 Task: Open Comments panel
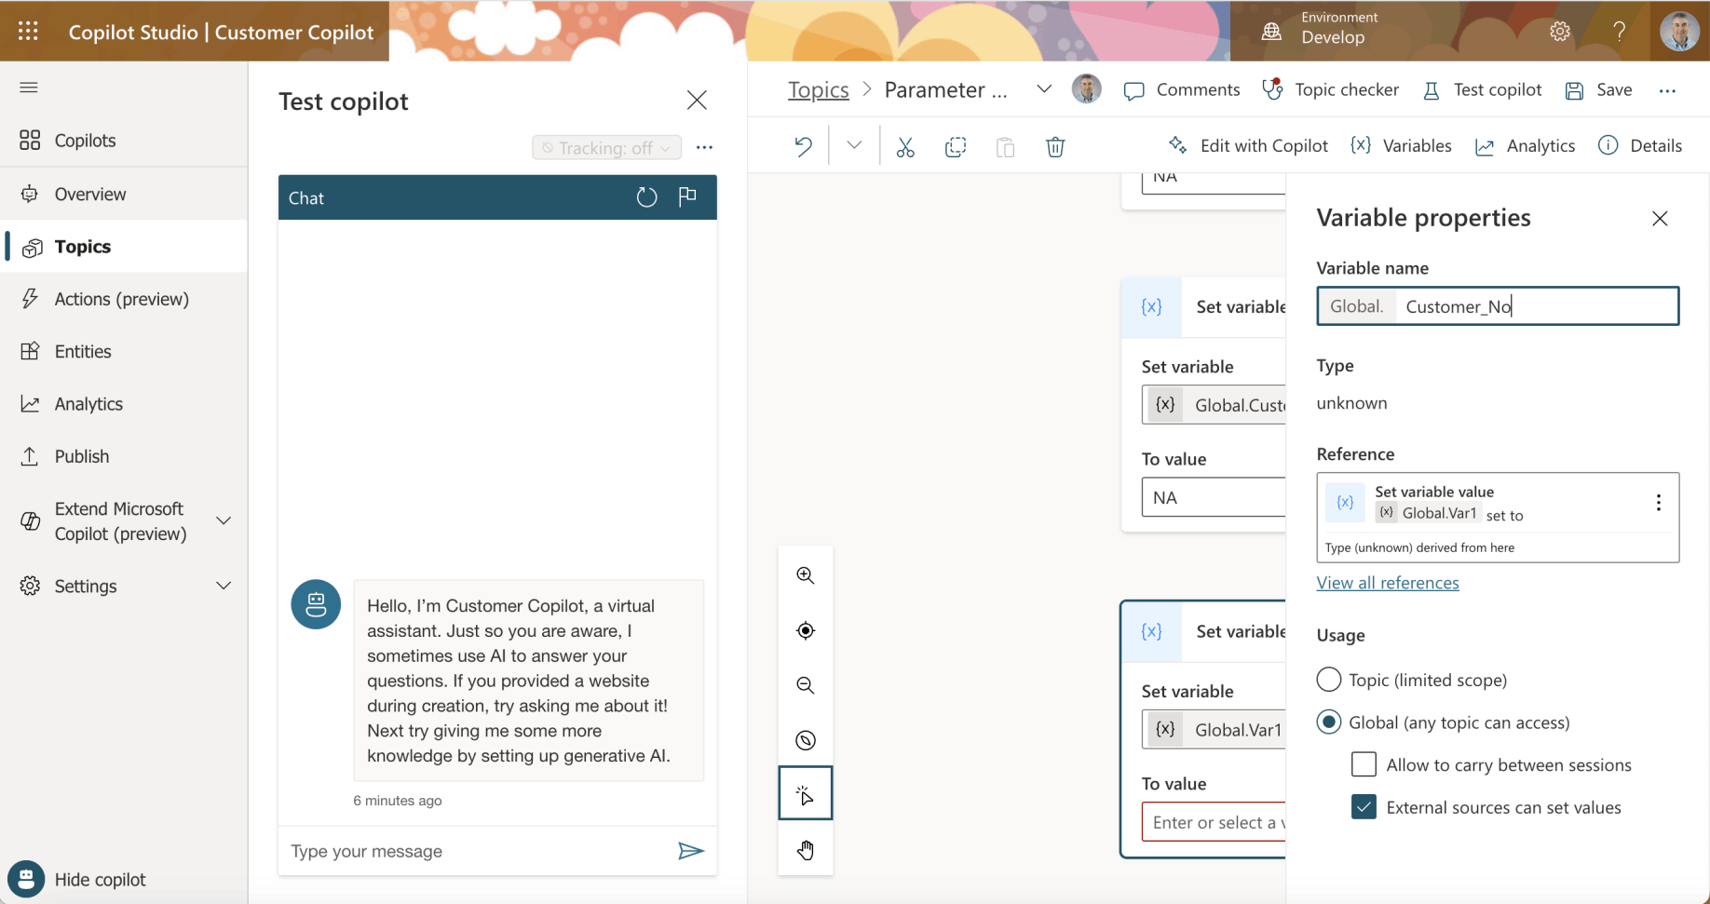point(1182,89)
